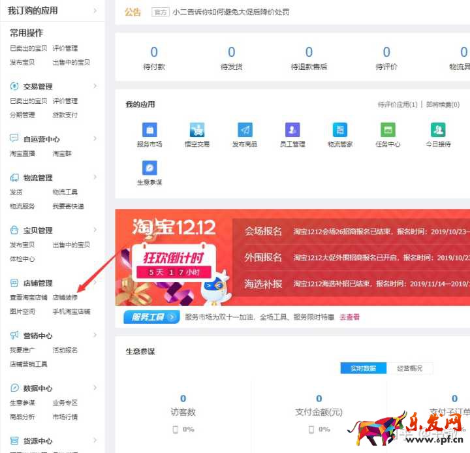This screenshot has width=470, height=453.
Task: Open 待评价应用(1) link
Action: tap(398, 104)
